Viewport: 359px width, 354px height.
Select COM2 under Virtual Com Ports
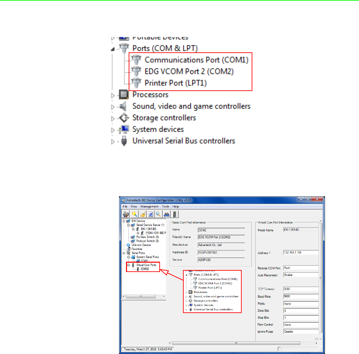coord(145,269)
